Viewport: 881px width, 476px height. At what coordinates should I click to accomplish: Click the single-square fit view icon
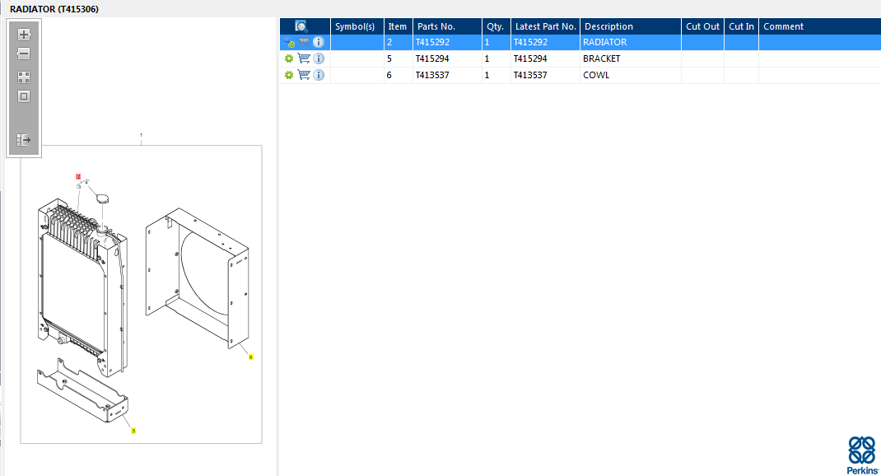click(24, 96)
